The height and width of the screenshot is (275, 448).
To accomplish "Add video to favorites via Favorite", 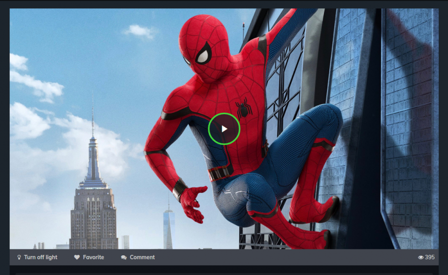I will click(89, 257).
